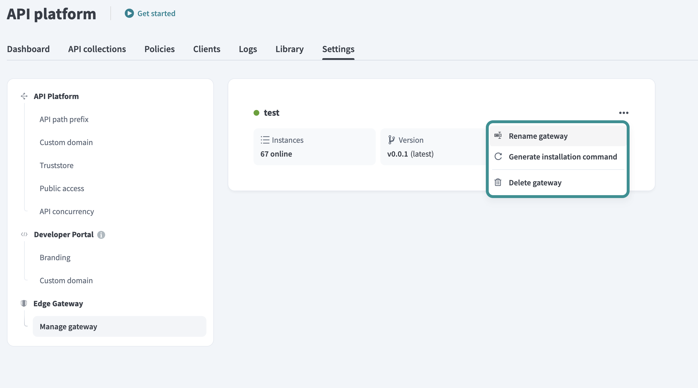Click the shield icon beside Edge Gateway
698x388 pixels.
(24, 303)
